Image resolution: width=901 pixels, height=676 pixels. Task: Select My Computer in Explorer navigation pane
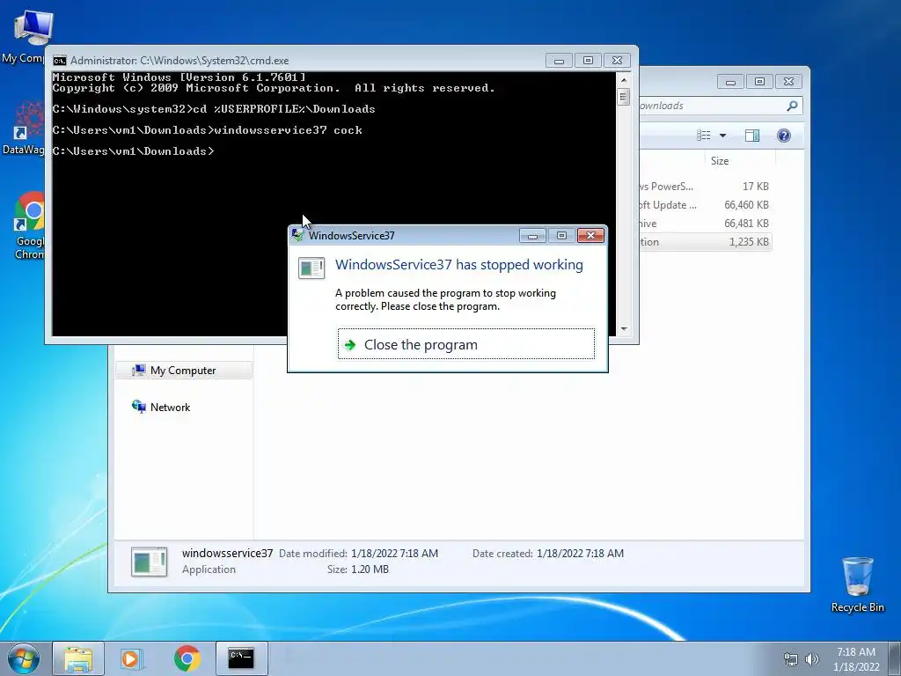[x=183, y=371]
